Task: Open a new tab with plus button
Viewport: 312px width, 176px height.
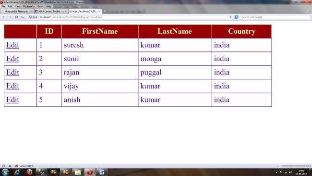Action: click(105, 12)
